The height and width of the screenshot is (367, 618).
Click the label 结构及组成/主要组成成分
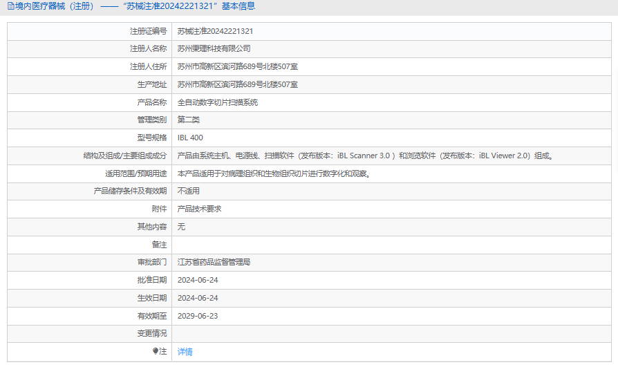pyautogui.click(x=125, y=156)
